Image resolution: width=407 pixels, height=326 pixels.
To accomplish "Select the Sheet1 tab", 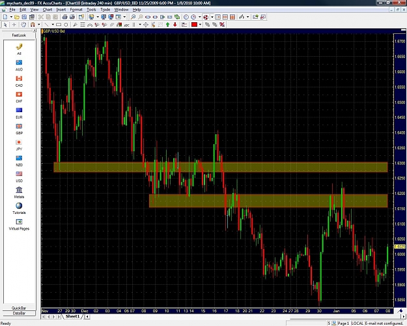I will tap(72, 316).
